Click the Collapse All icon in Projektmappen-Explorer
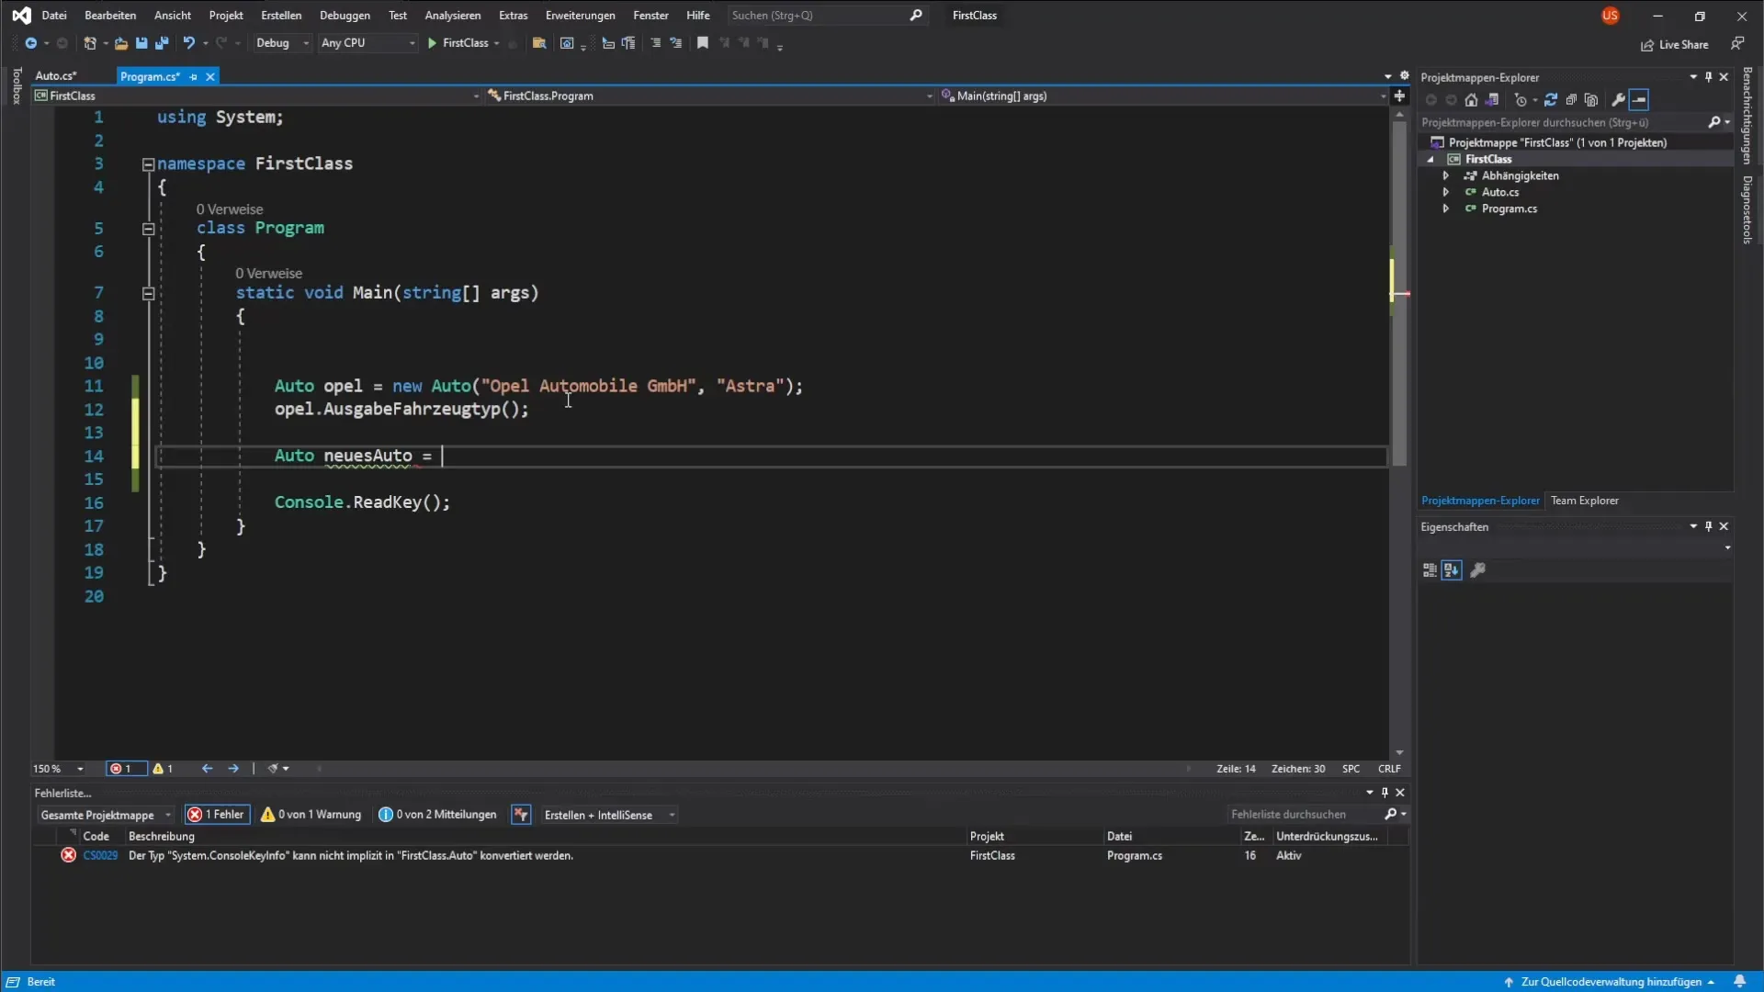1764x992 pixels. 1571,100
